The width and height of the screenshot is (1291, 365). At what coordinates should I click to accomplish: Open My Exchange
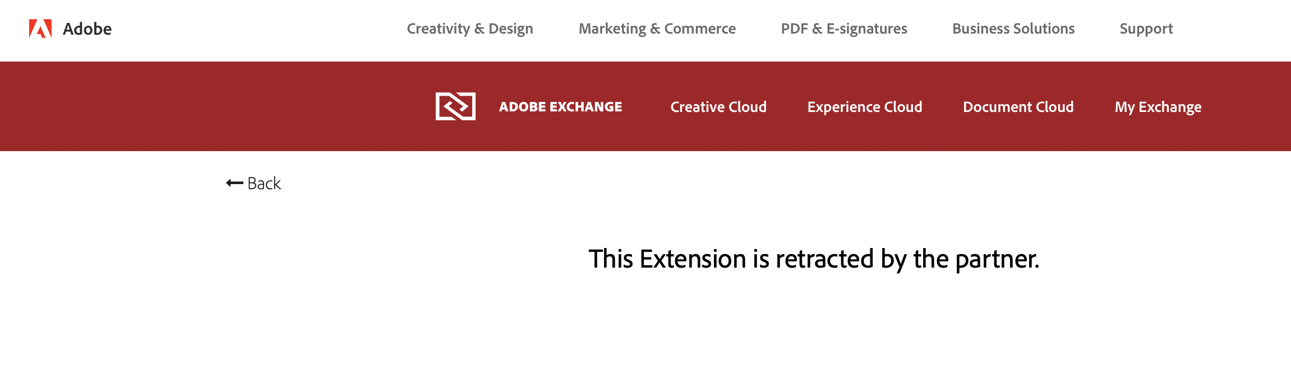pyautogui.click(x=1158, y=106)
